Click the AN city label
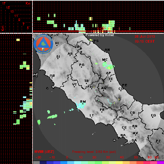Screen dimensions: 164x164 click(x=107, y=50)
